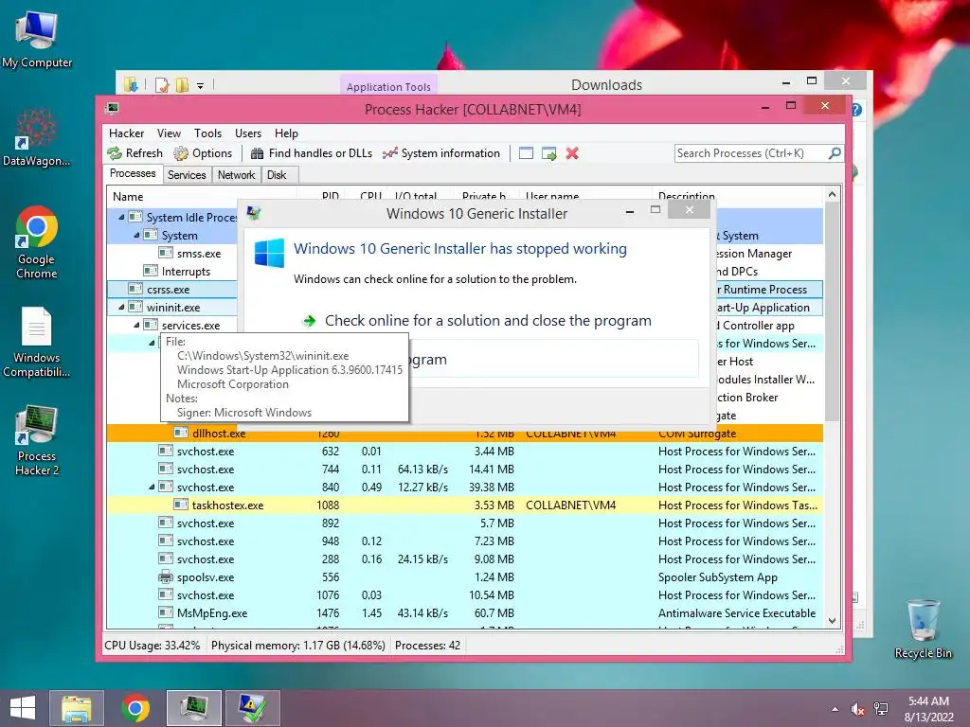Click the red X terminate-window toolbar icon
970x727 pixels.
point(572,153)
